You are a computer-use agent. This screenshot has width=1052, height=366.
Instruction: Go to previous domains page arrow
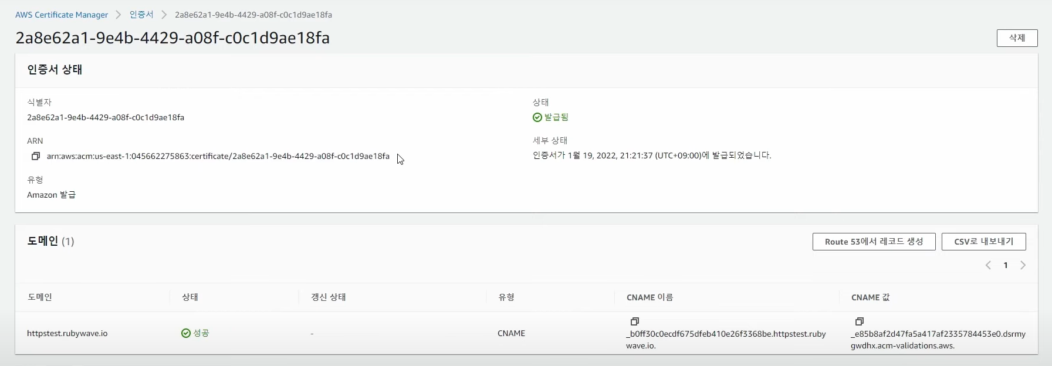988,265
